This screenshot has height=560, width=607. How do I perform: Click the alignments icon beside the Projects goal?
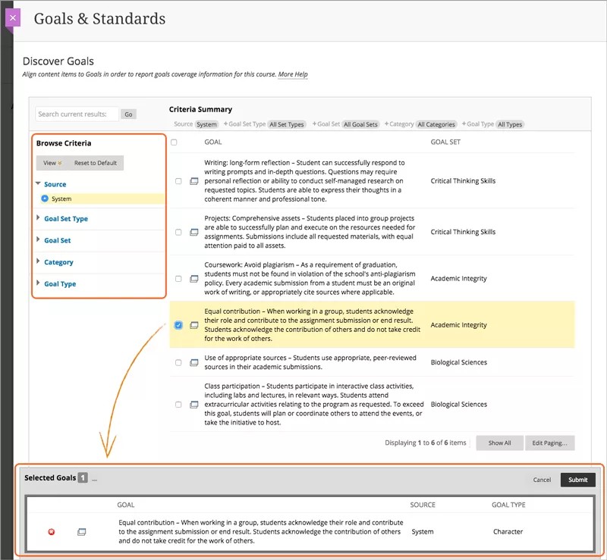coord(194,232)
